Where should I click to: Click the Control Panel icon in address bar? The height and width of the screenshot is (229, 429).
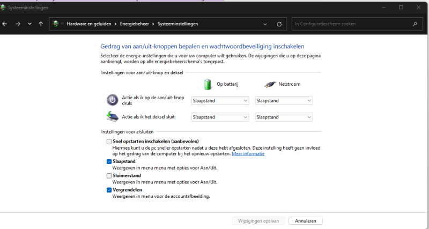(55, 24)
